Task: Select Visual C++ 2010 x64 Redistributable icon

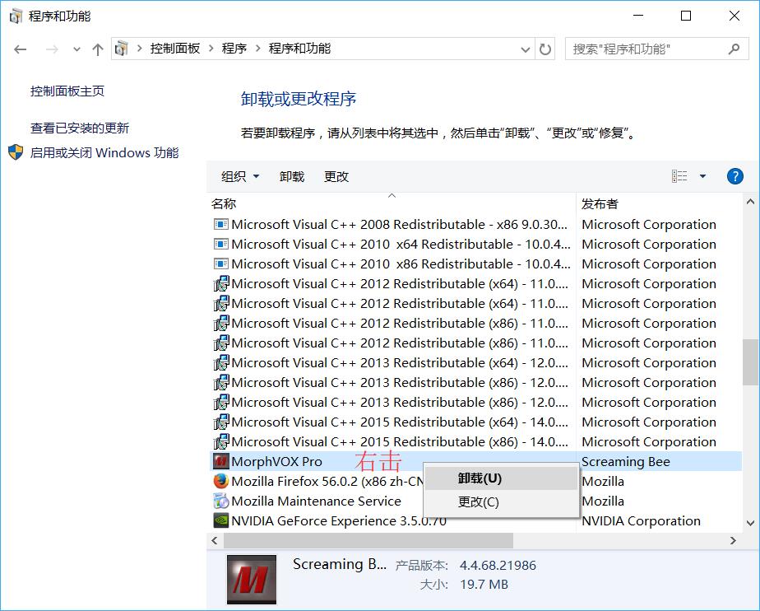Action: pos(220,244)
